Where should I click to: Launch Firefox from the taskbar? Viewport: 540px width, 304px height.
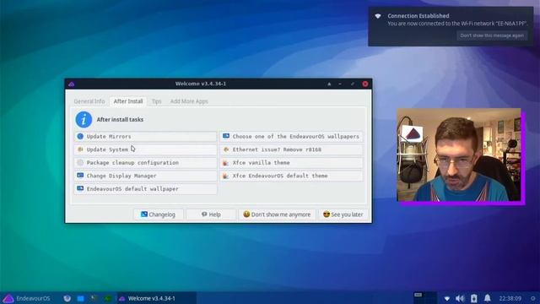(67, 298)
